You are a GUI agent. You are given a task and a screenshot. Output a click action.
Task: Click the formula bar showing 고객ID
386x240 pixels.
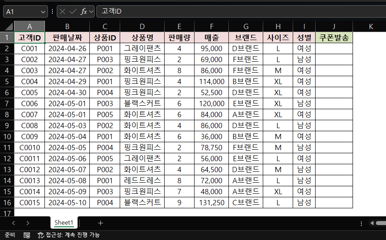[241, 11]
